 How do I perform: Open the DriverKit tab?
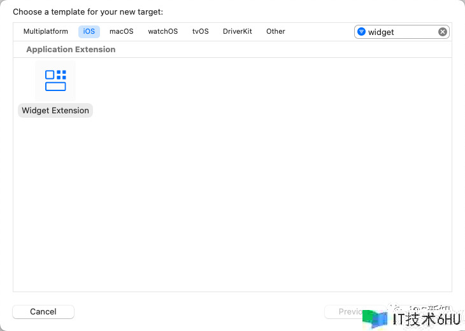tap(237, 31)
